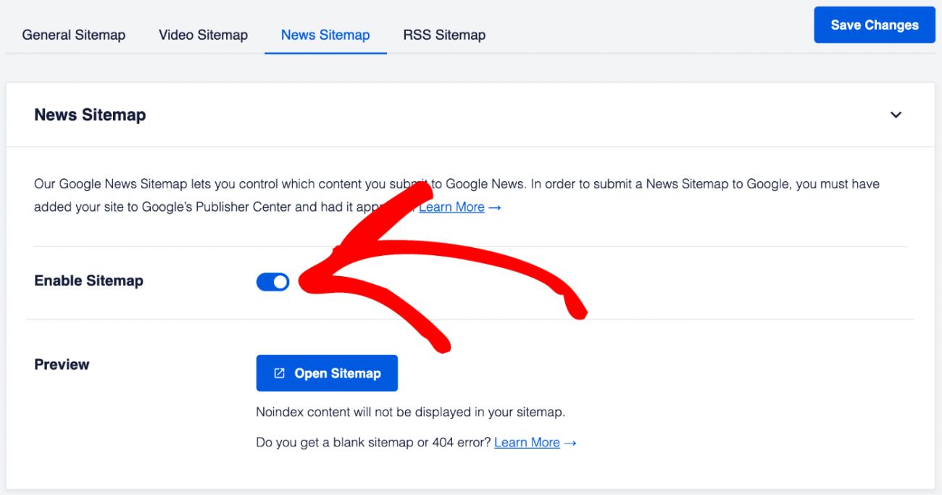Click the News Sitemap section header
This screenshot has height=495, width=942.
pyautogui.click(x=90, y=115)
